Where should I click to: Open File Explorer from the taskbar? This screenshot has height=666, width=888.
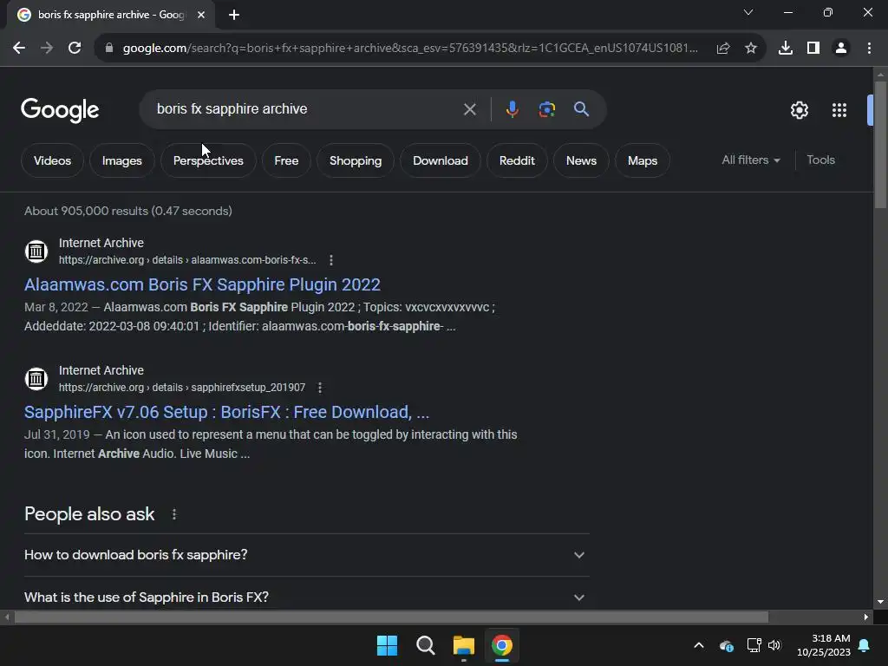pos(463,645)
